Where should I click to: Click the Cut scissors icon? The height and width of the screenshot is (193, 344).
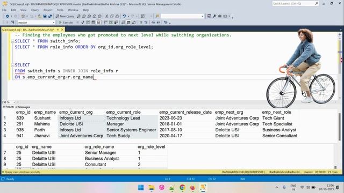(106, 16)
